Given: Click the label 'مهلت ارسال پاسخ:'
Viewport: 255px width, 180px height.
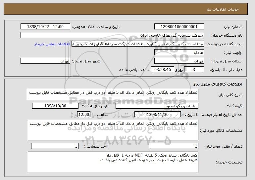Looking at the screenshot, I should 226,70.
